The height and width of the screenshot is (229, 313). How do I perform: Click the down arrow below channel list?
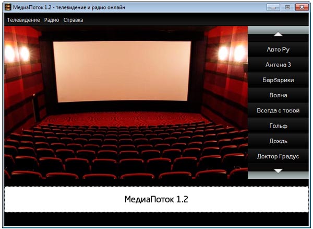278,171
